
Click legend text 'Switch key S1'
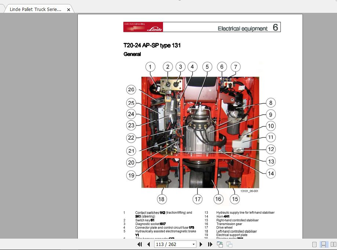pos(145,220)
